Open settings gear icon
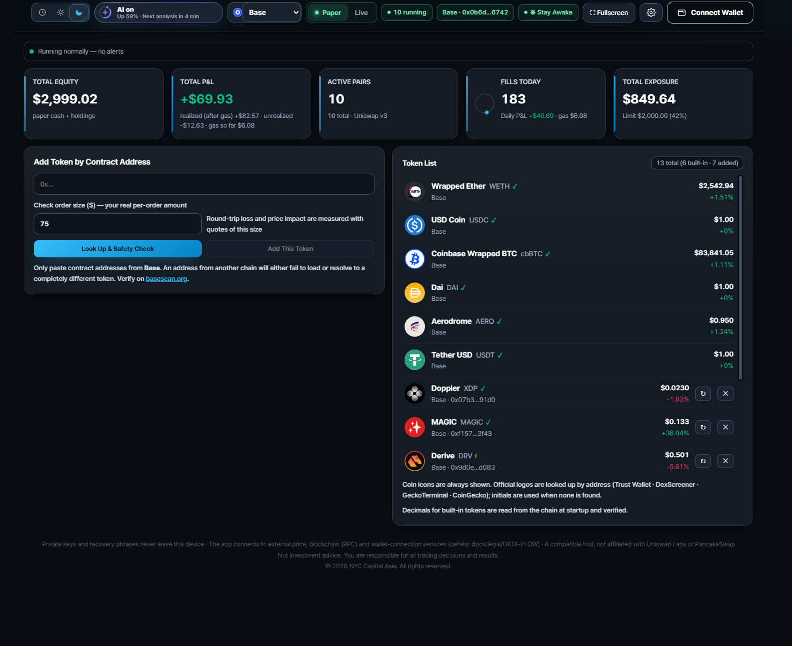Image resolution: width=792 pixels, height=646 pixels. (651, 12)
